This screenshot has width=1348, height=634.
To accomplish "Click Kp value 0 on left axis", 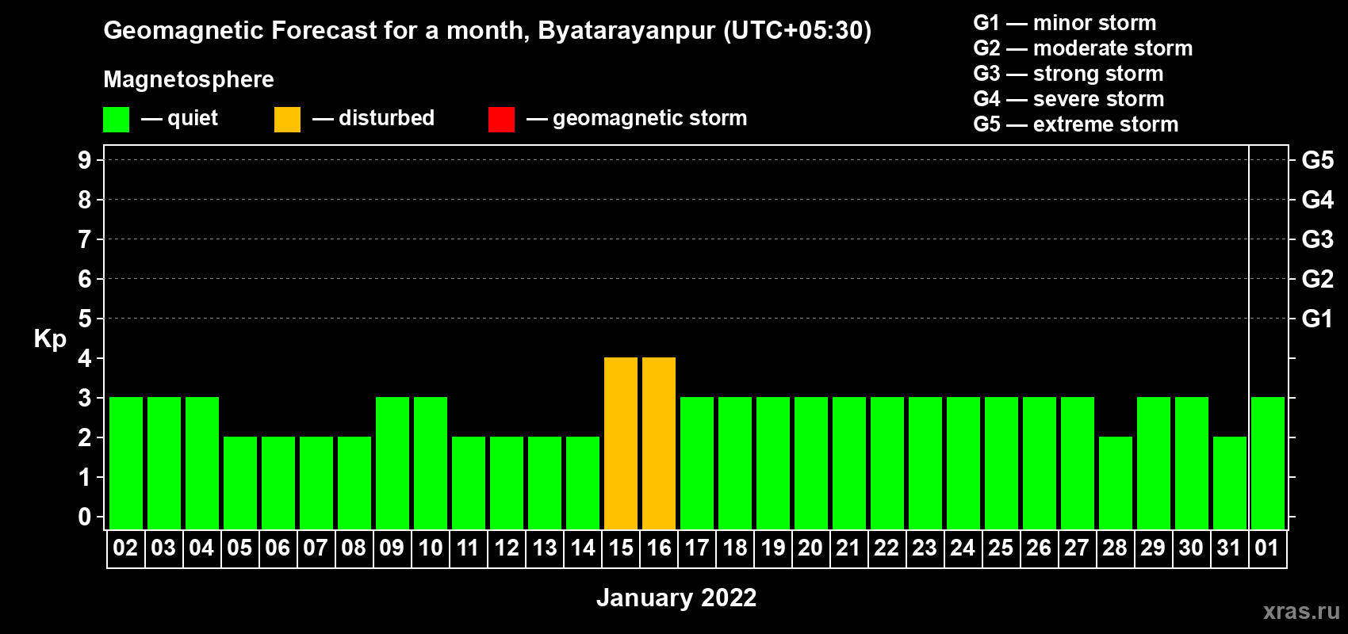I will coord(85,517).
